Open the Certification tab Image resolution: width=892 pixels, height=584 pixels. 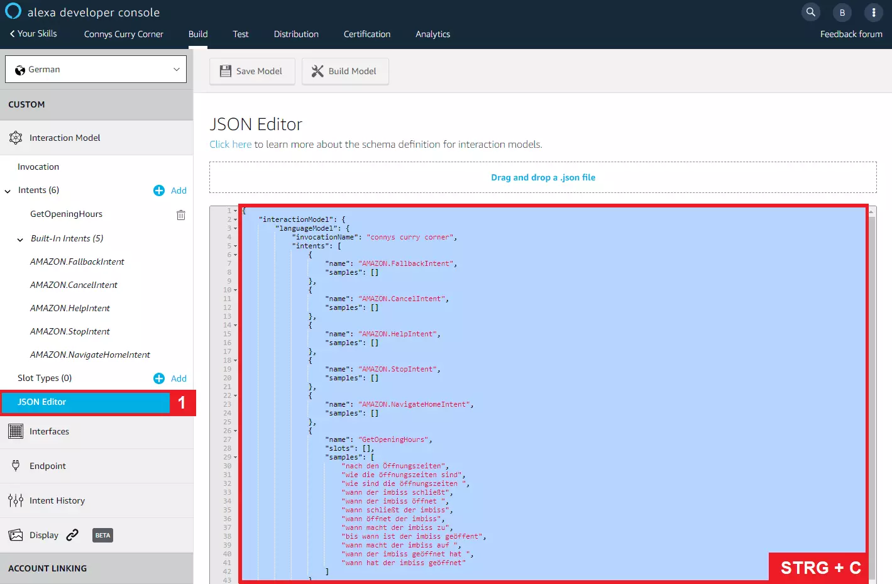pos(367,34)
